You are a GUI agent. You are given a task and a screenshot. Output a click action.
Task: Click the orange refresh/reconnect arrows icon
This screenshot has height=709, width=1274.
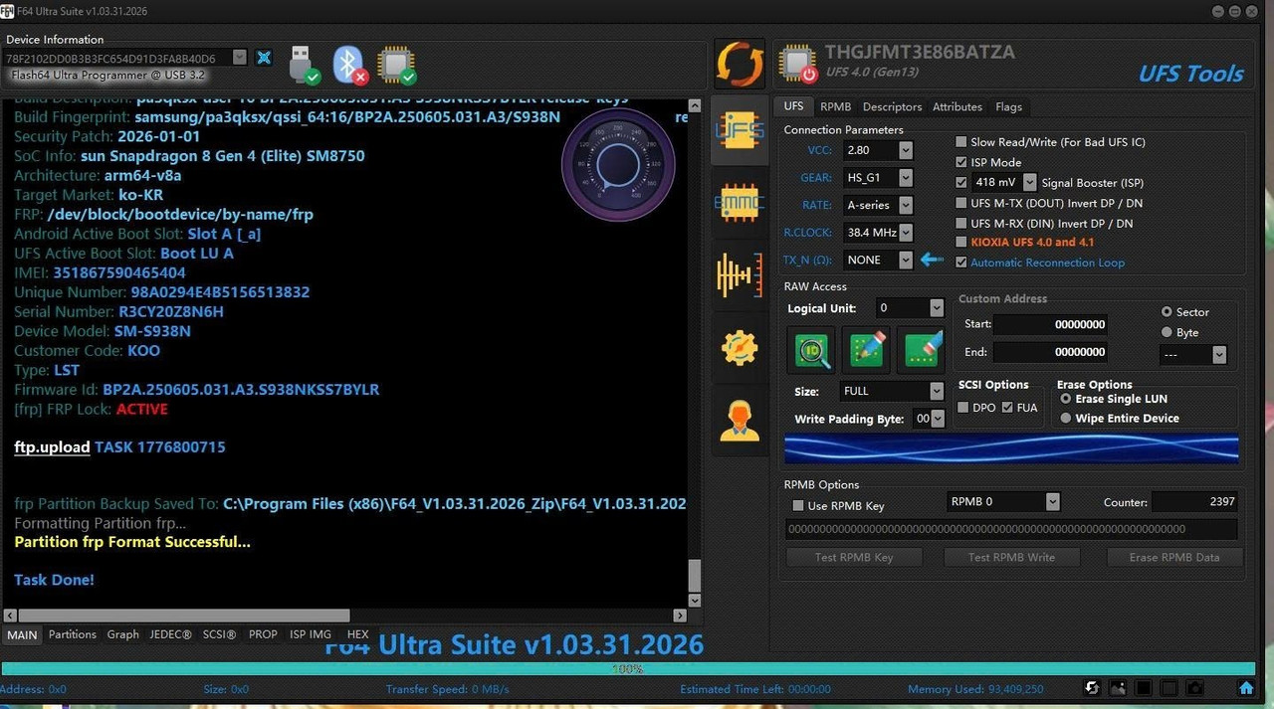tap(740, 65)
